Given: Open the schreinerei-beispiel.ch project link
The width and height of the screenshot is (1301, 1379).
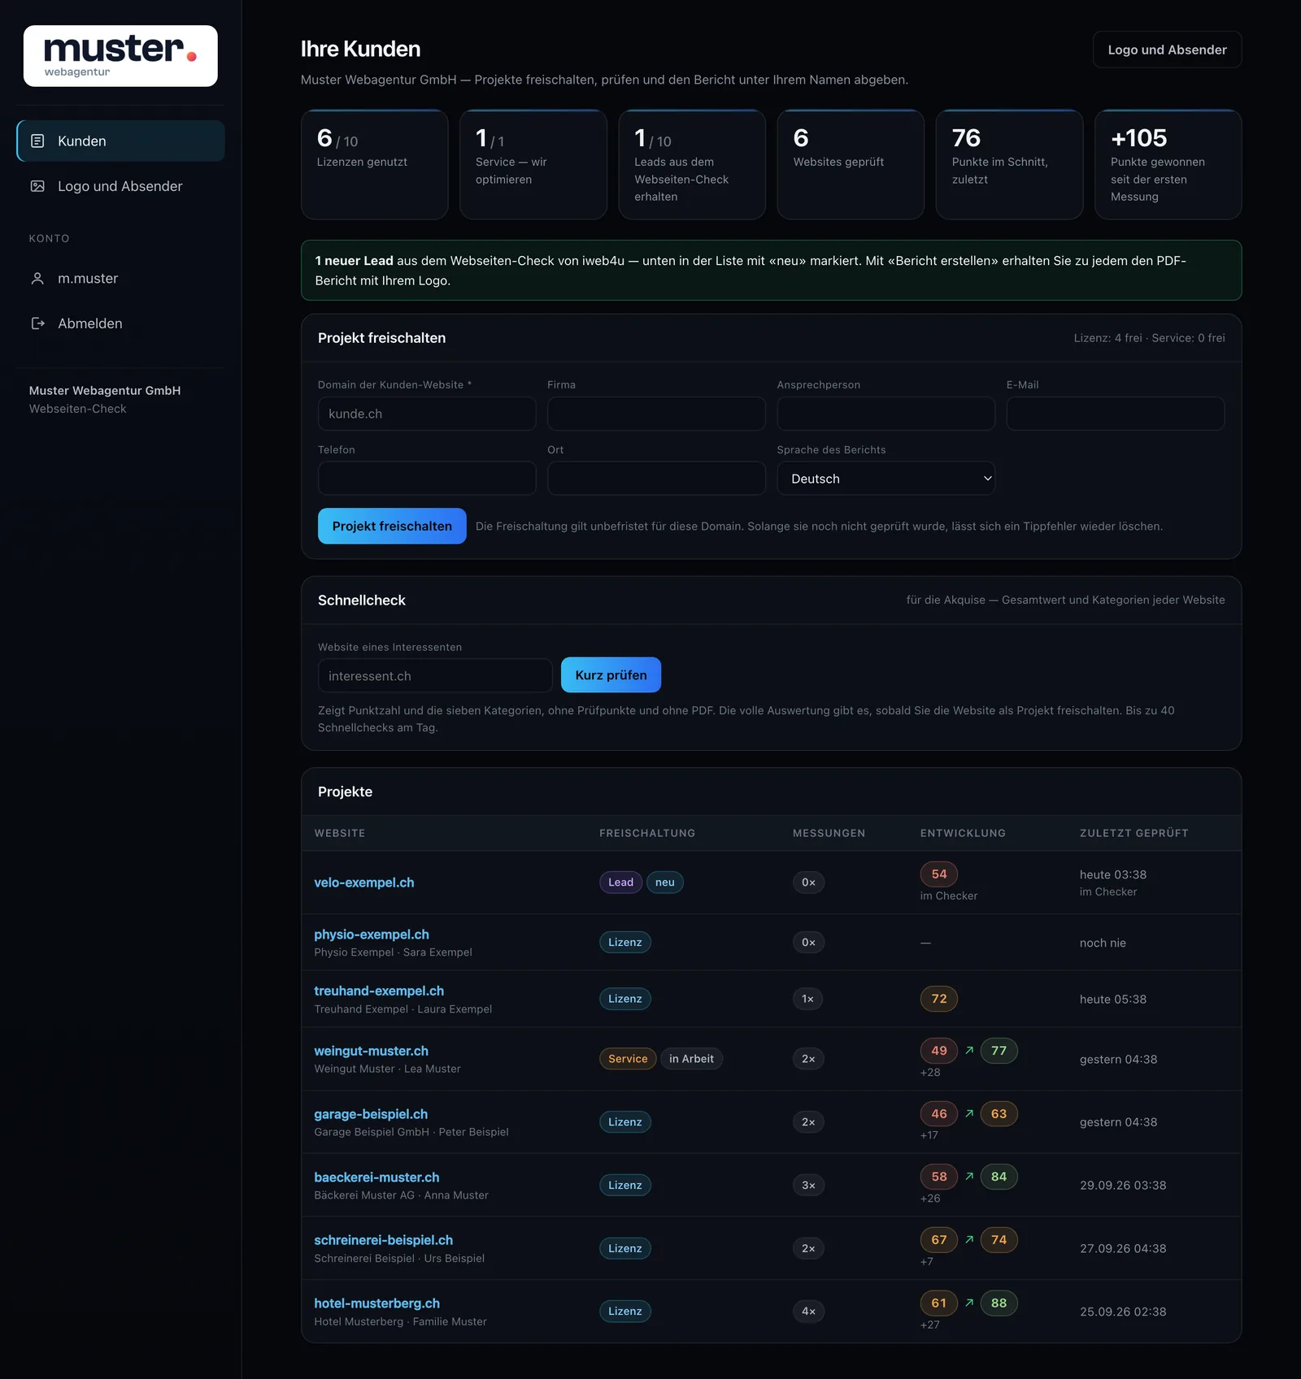Looking at the screenshot, I should [x=384, y=1240].
